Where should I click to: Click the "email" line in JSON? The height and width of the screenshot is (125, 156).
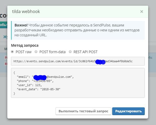(x=45, y=77)
